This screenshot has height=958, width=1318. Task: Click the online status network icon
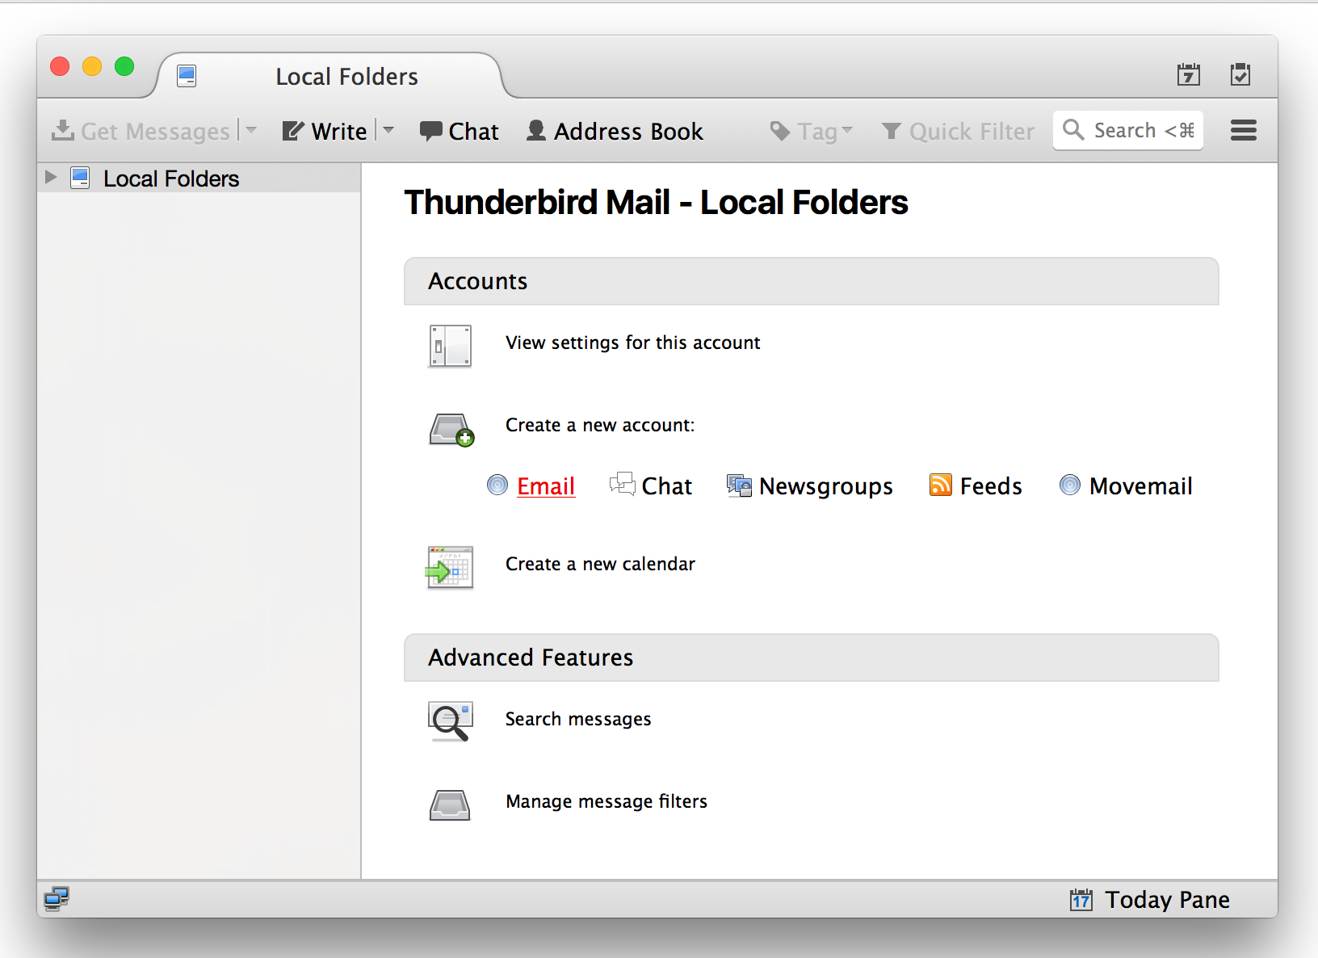(x=57, y=898)
